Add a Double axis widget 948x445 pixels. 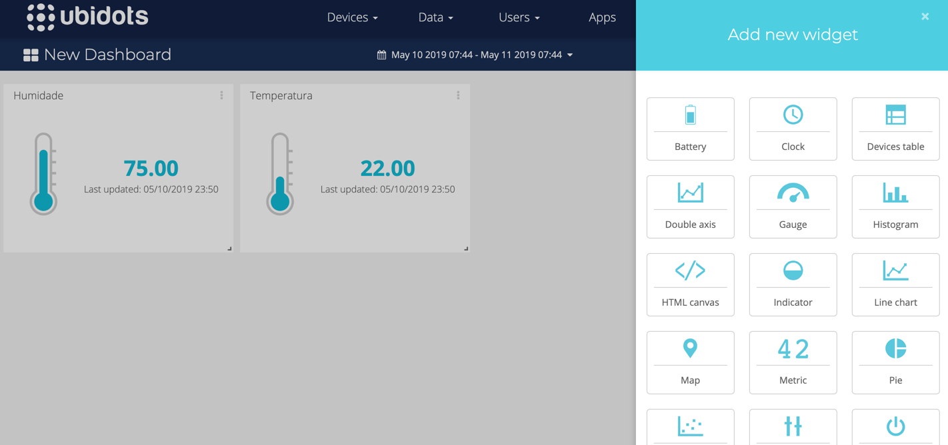point(690,207)
